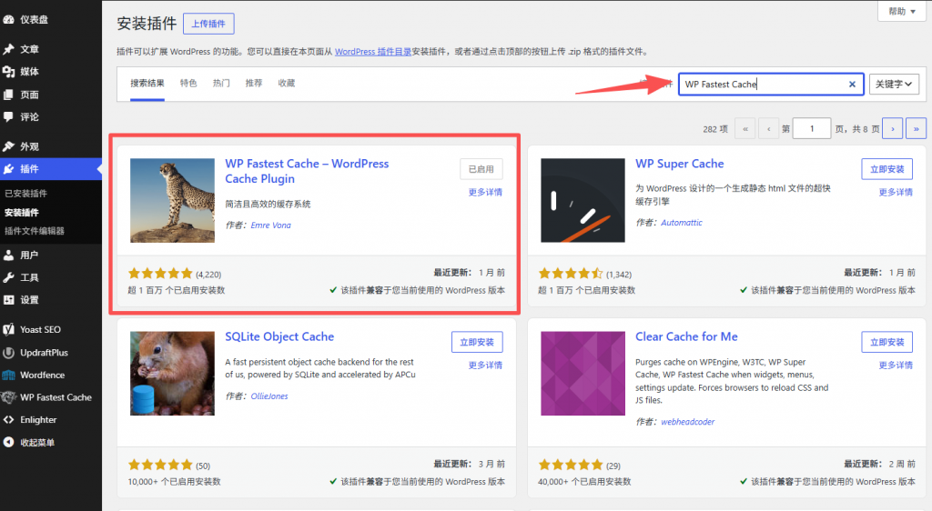This screenshot has height=511, width=932.
Task: Go to the next results page arrow
Action: tap(892, 129)
